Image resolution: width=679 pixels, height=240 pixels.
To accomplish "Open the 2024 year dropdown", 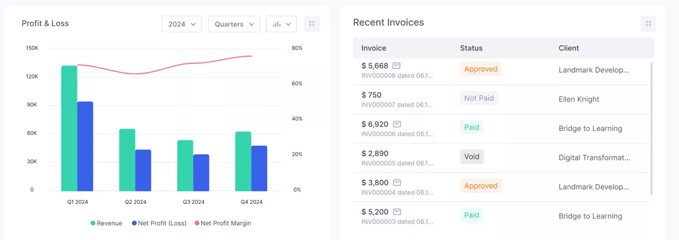I will click(x=182, y=24).
